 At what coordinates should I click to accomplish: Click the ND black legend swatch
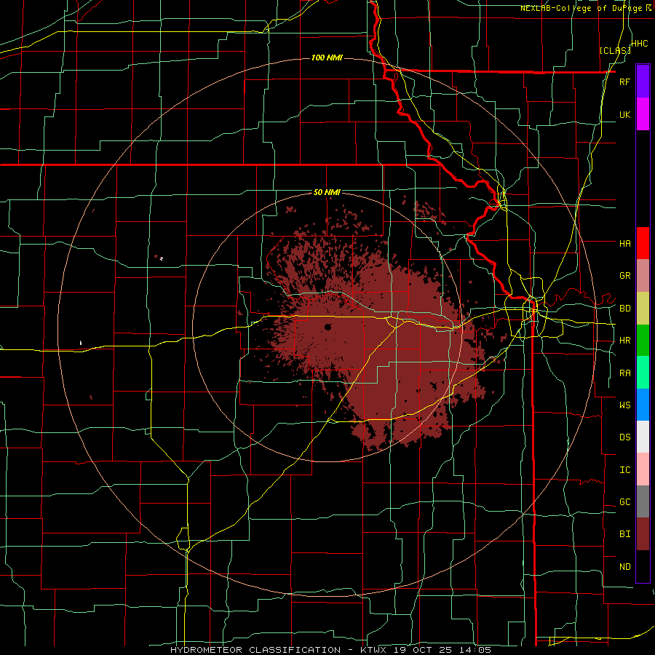coord(643,566)
